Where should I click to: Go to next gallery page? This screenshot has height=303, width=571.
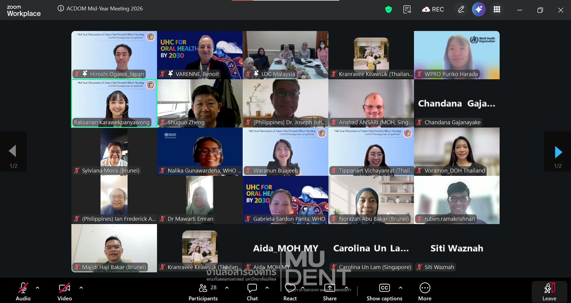point(558,152)
